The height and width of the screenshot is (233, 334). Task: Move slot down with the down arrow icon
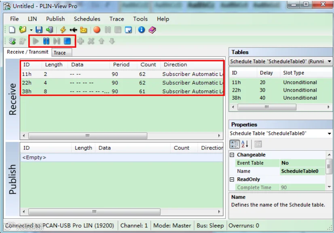112,41
